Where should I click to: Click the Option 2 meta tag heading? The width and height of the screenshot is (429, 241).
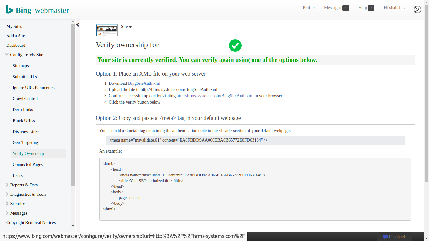click(168, 118)
